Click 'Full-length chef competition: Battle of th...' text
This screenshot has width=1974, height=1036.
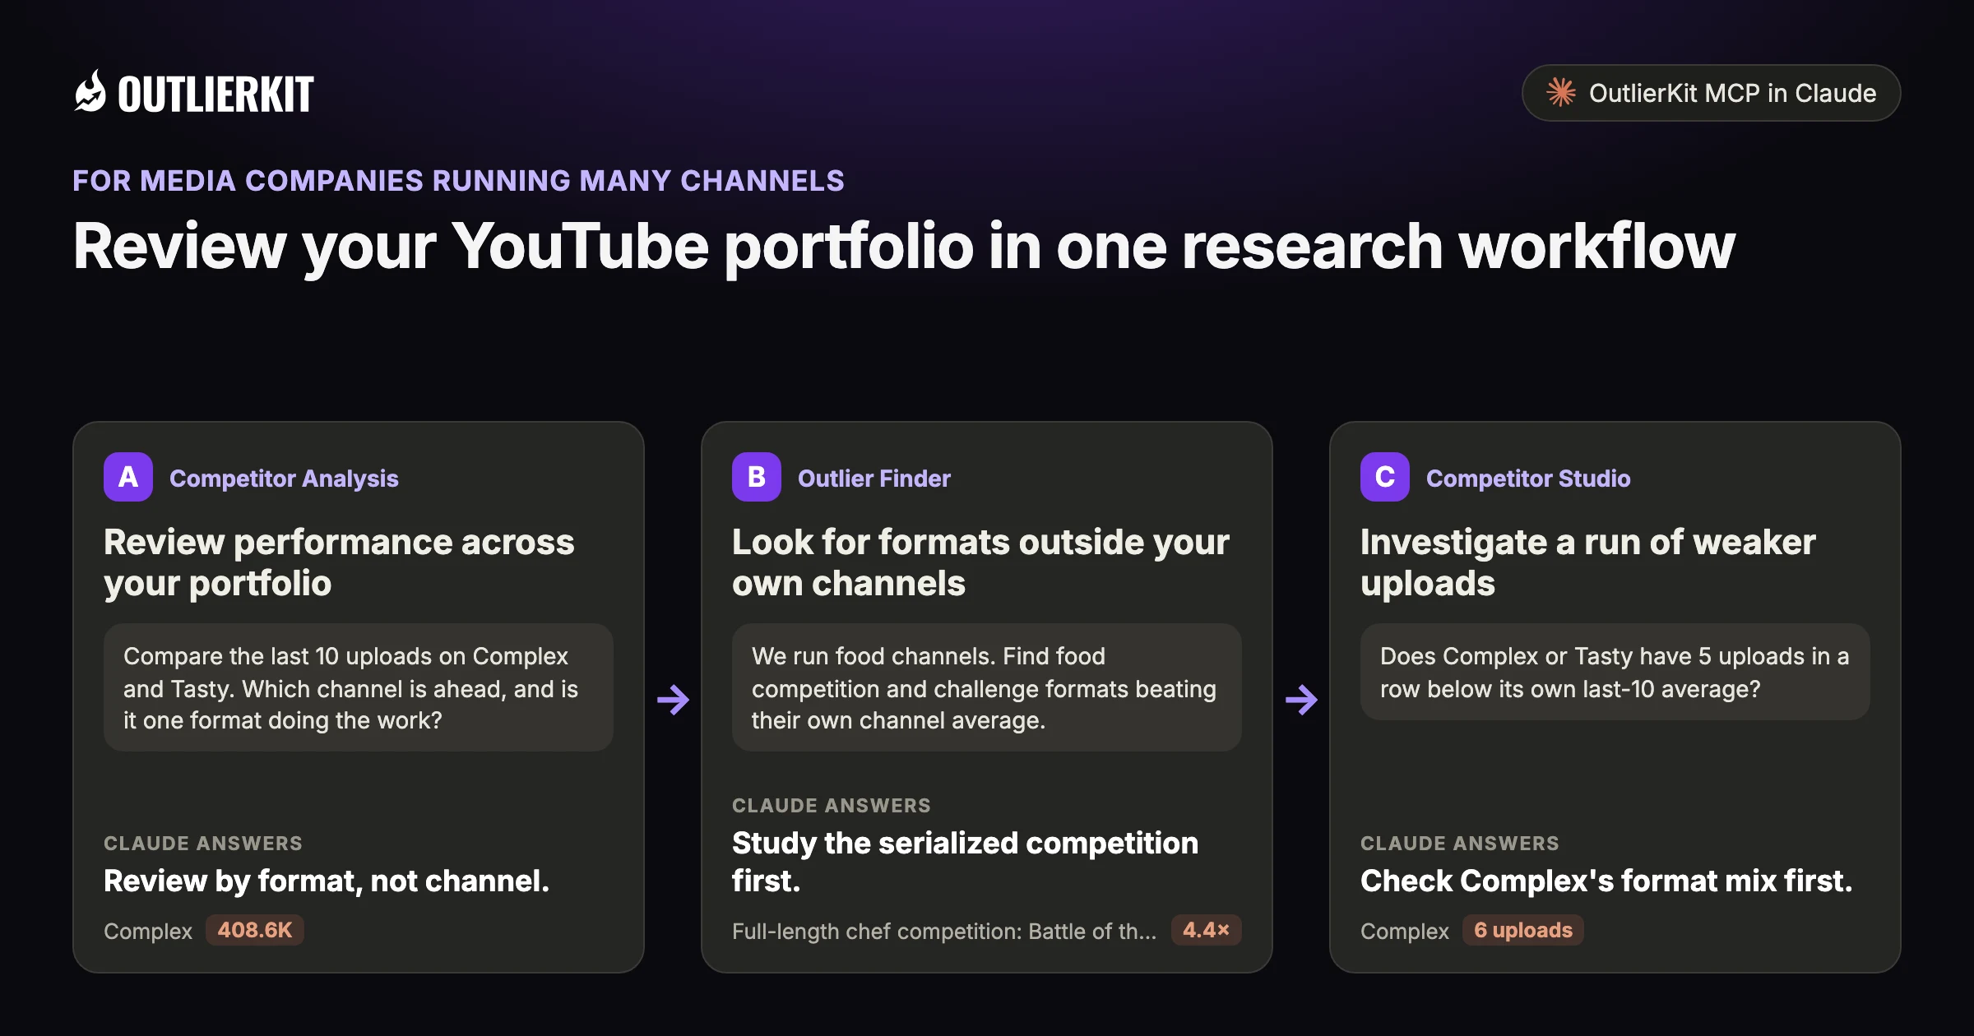click(x=944, y=932)
